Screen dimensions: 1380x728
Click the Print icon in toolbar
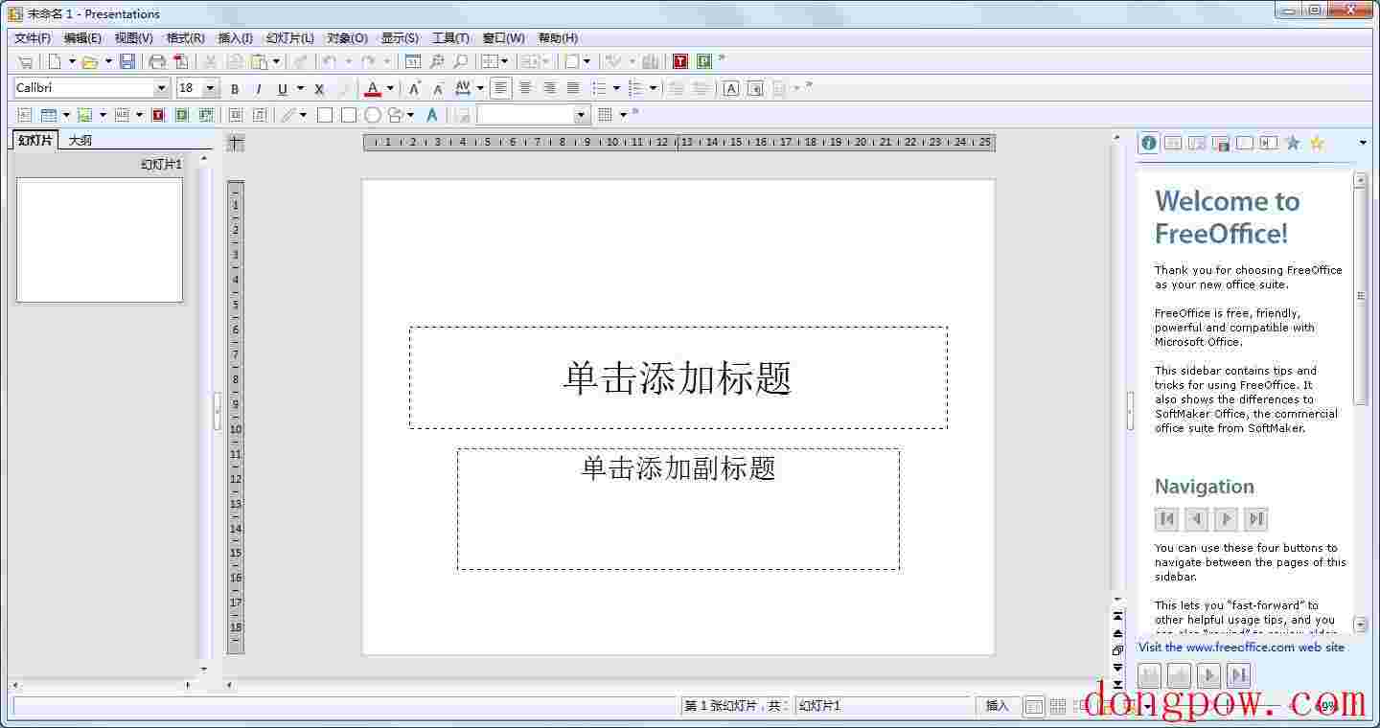pyautogui.click(x=157, y=61)
